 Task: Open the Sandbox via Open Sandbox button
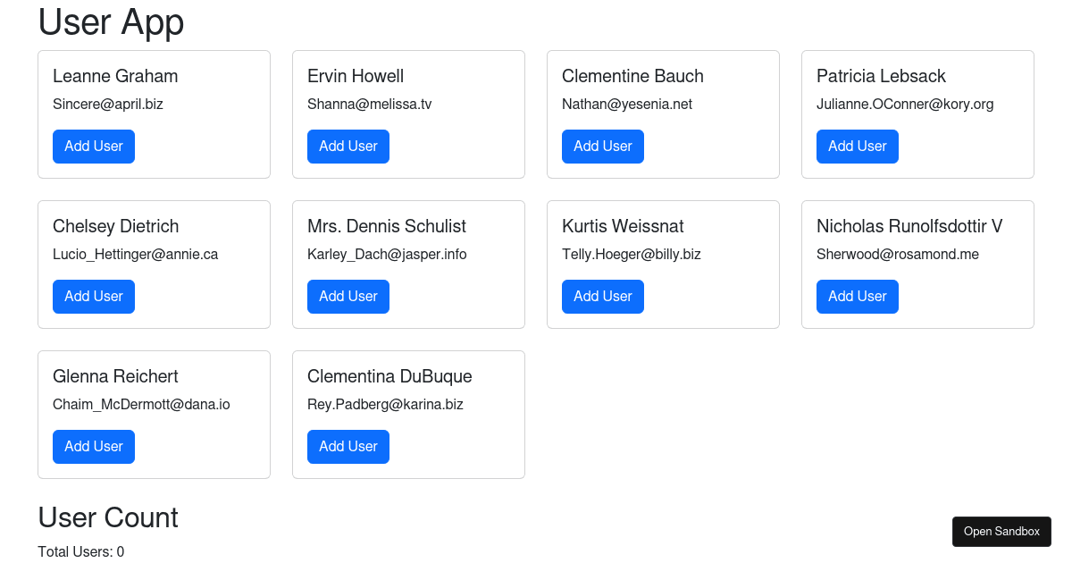(x=1001, y=532)
